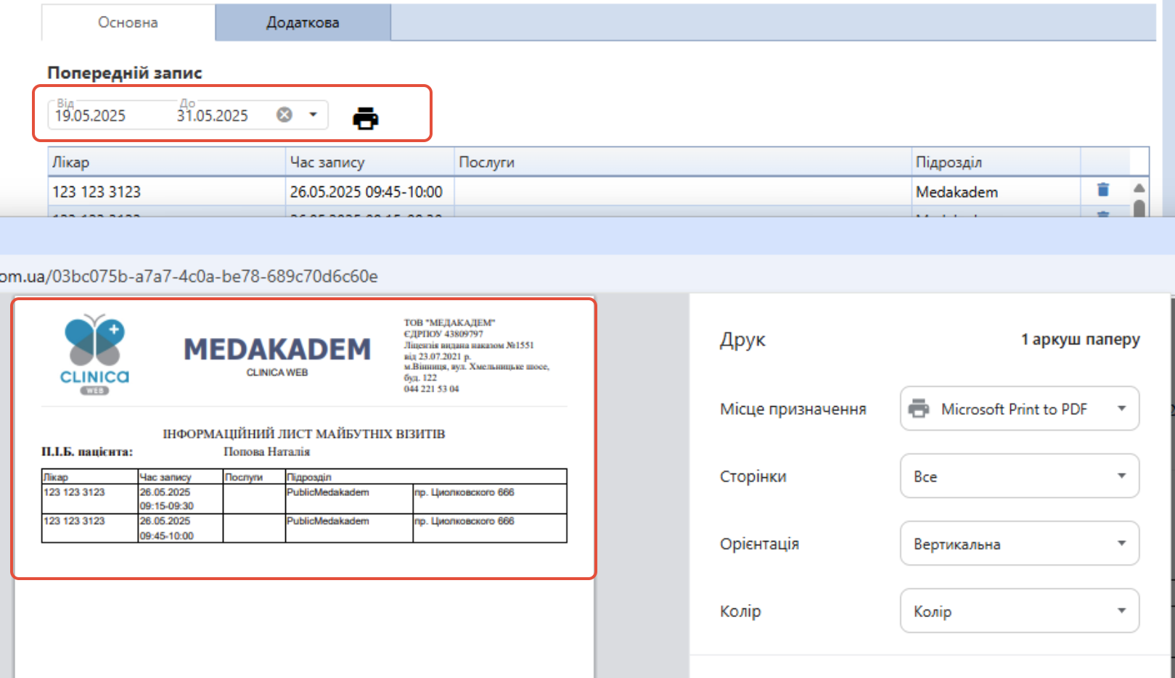Select the Medakadem department cell
This screenshot has width=1175, height=678.
996,191
